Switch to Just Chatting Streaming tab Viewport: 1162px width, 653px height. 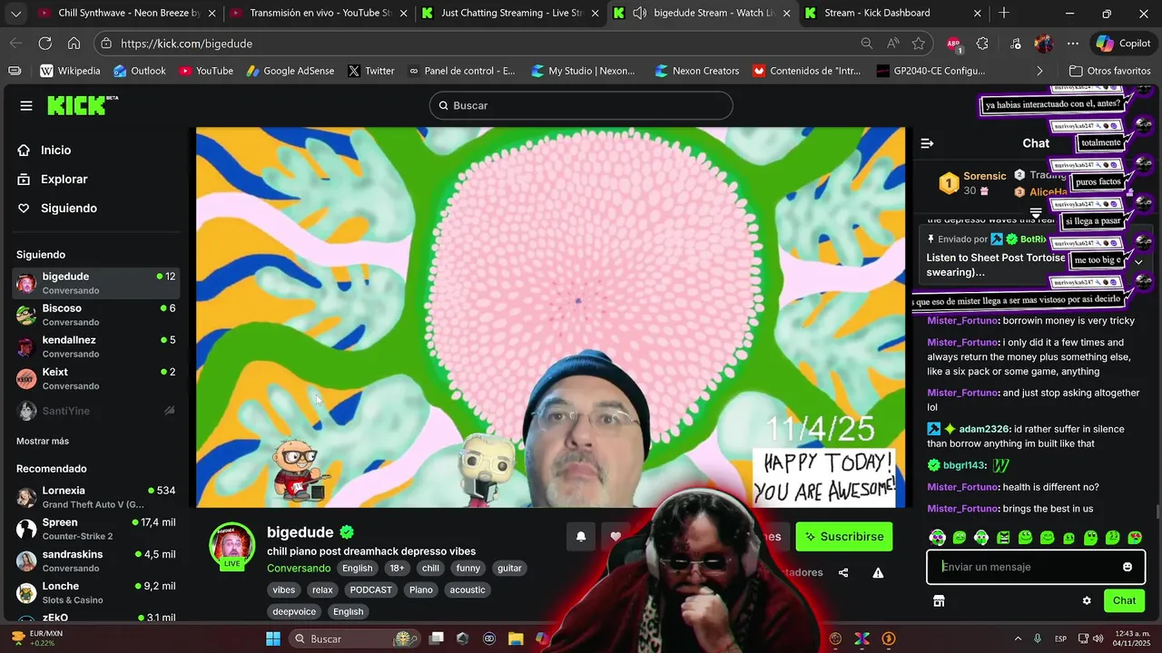click(511, 13)
